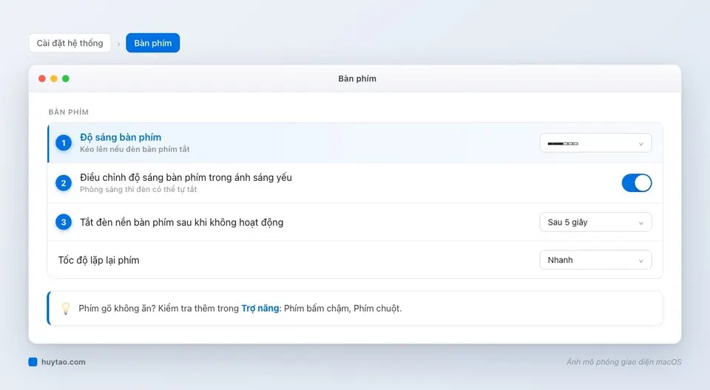Open the 'Trợ năng' link in the tip
Viewport: 710px width, 390px height.
(260, 308)
